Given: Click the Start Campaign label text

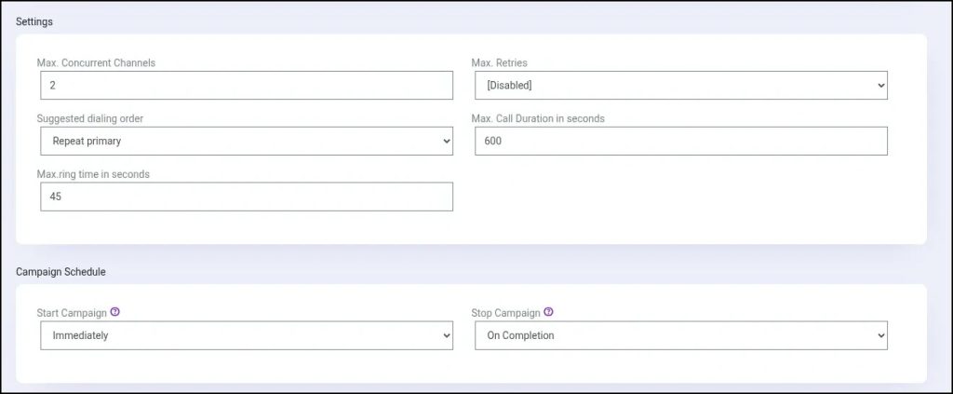Looking at the screenshot, I should (72, 313).
